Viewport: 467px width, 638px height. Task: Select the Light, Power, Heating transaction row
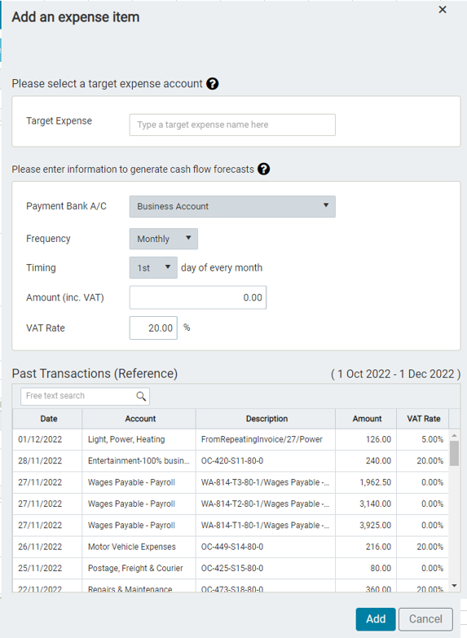pyautogui.click(x=231, y=439)
